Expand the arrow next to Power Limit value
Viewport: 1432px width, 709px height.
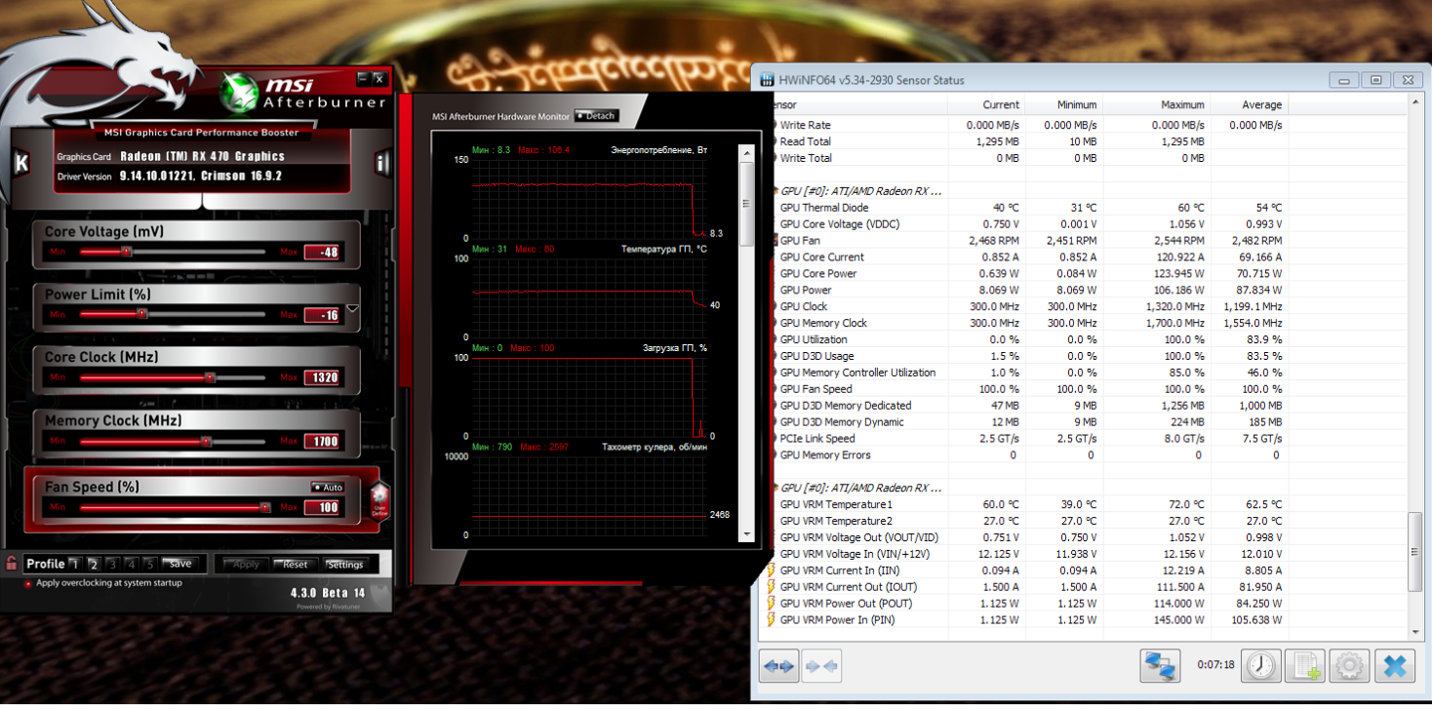[352, 308]
